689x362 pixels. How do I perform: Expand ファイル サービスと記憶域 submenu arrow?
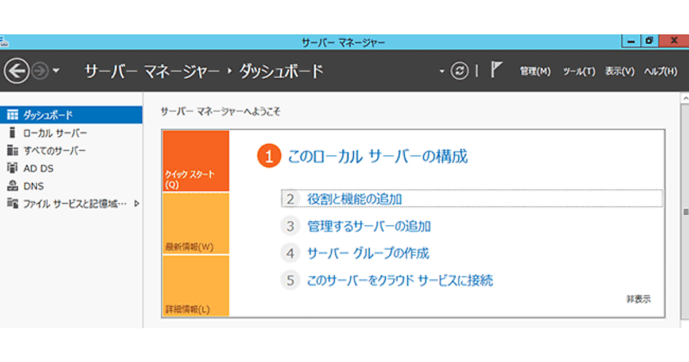(137, 203)
